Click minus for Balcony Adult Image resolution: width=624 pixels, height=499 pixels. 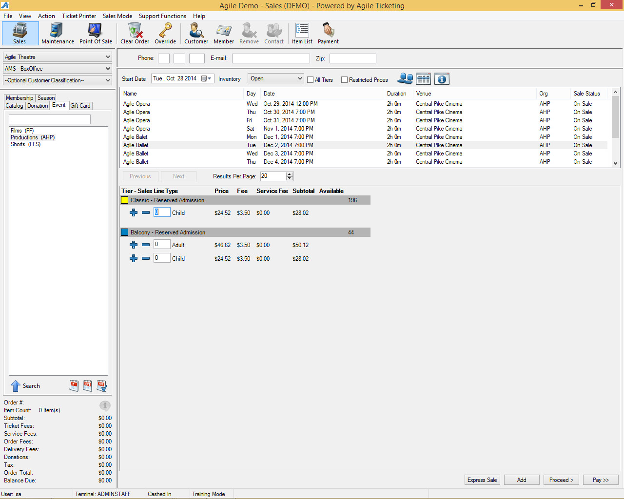tap(146, 245)
